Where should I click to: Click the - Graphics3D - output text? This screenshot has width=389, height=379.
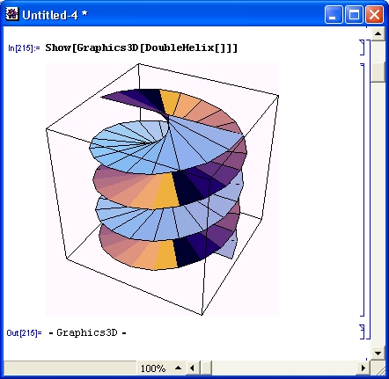(88, 332)
